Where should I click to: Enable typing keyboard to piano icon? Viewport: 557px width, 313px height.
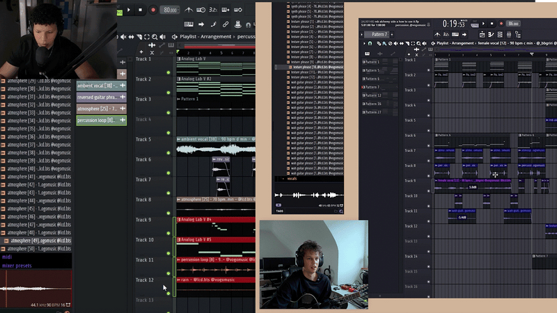[189, 24]
